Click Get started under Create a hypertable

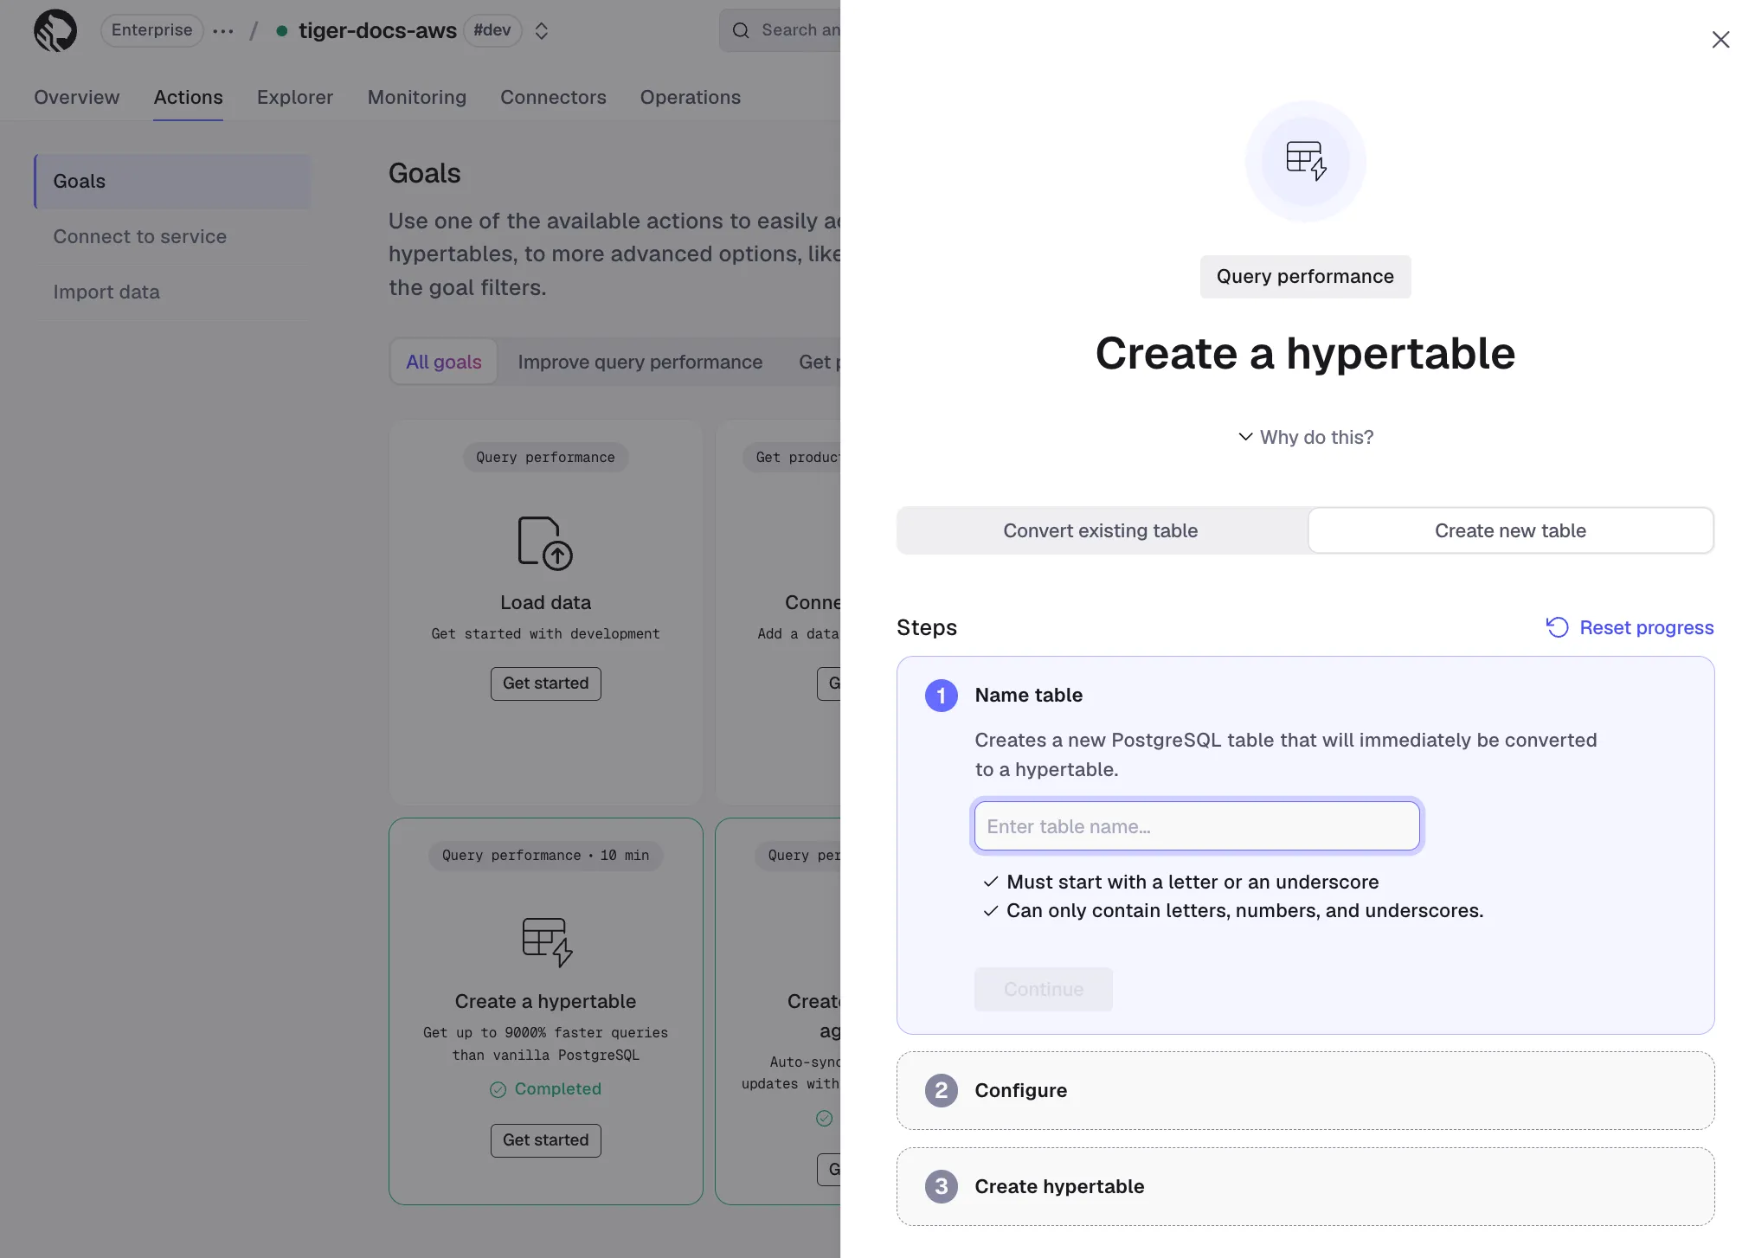tap(545, 1140)
